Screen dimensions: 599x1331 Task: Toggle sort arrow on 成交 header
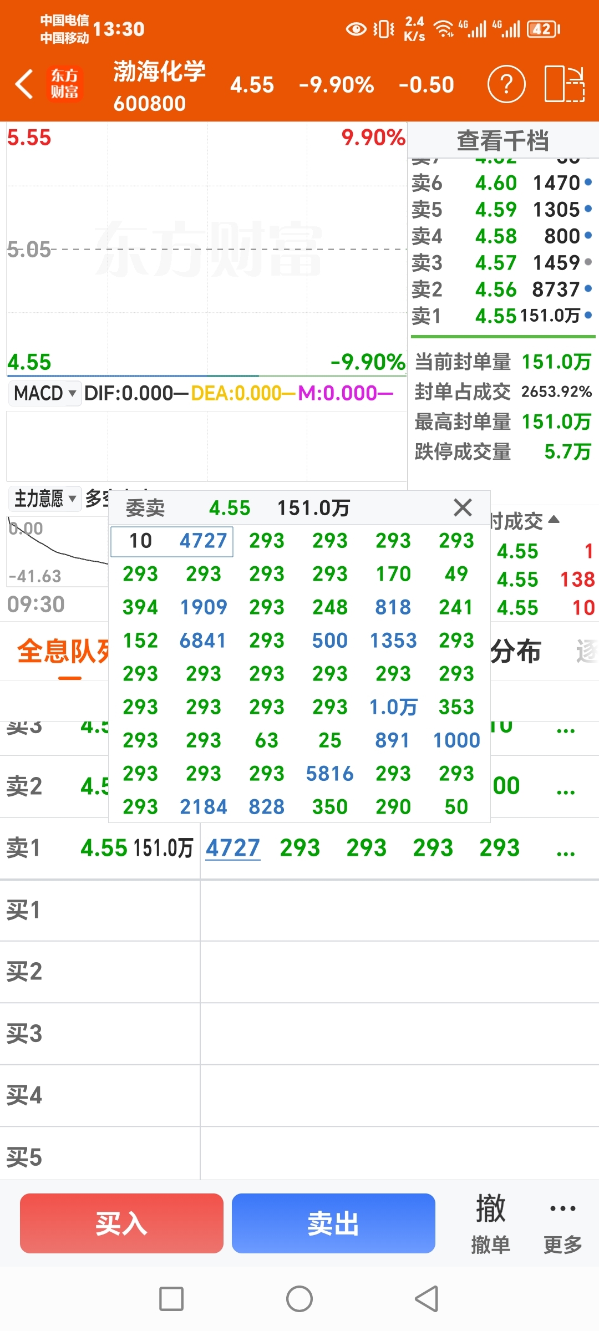[x=554, y=520]
